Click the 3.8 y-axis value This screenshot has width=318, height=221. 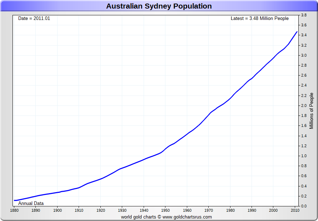coord(304,15)
